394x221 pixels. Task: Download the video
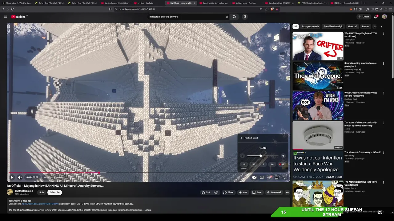click(x=274, y=192)
